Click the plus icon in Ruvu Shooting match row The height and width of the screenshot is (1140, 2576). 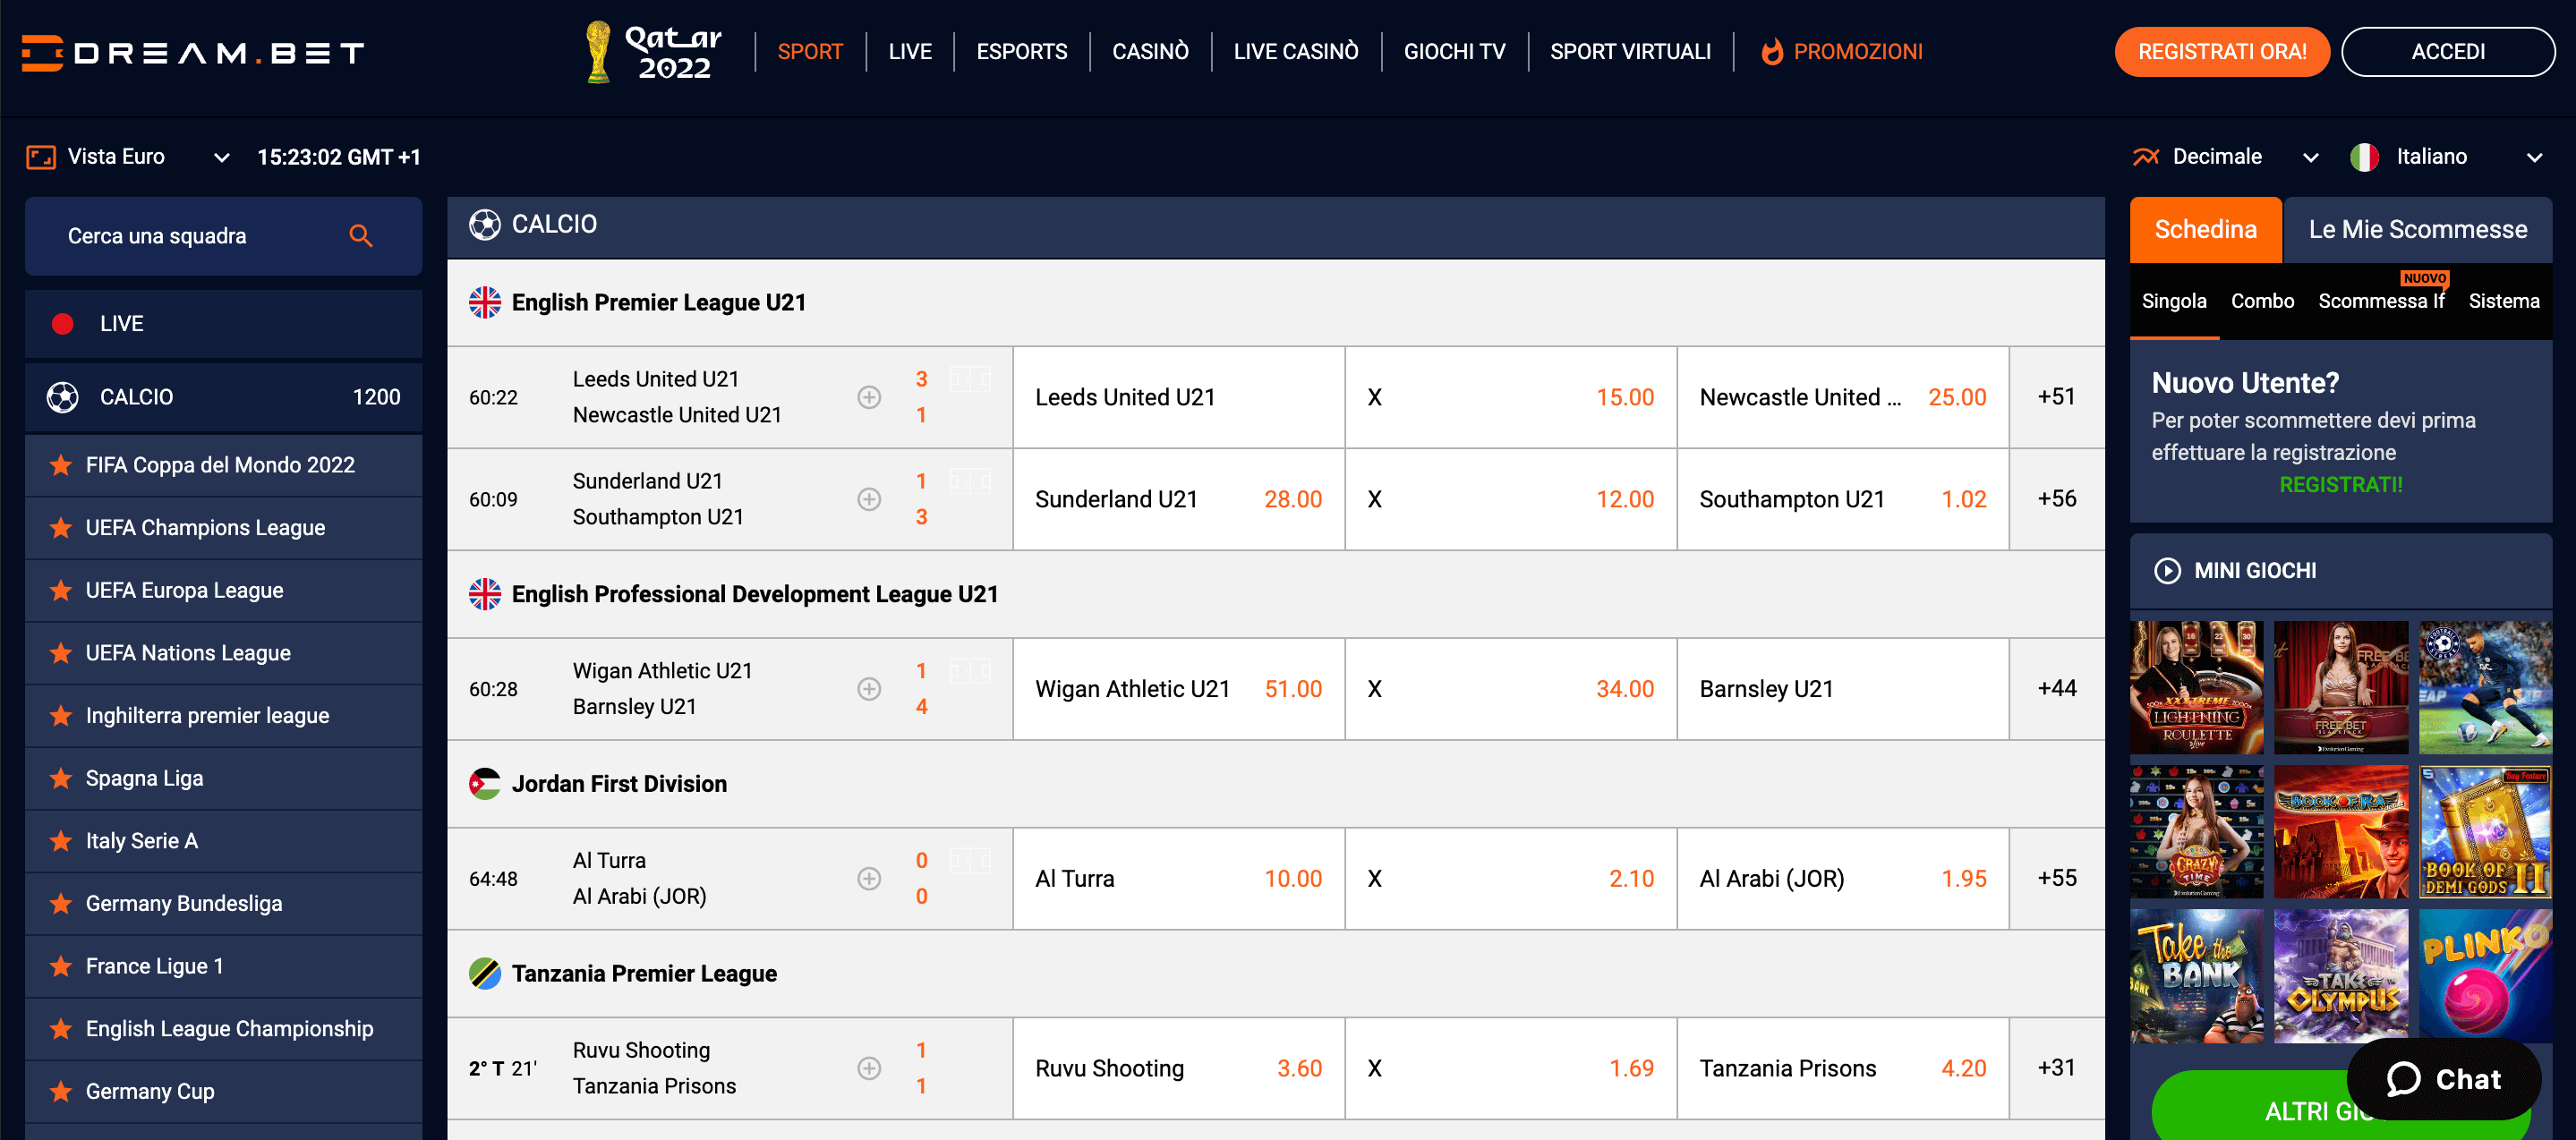pos(869,1069)
